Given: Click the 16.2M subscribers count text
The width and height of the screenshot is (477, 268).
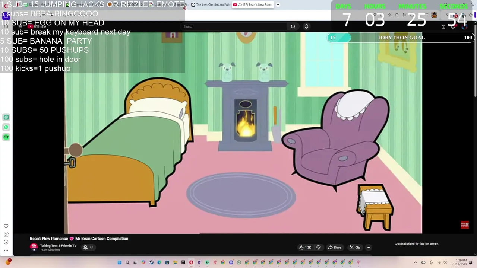Looking at the screenshot, I should coord(50,250).
